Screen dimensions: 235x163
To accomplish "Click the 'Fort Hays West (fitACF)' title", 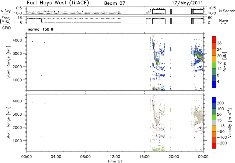I will [x=58, y=3].
